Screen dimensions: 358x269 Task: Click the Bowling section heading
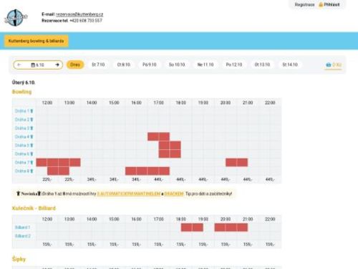pyautogui.click(x=21, y=92)
